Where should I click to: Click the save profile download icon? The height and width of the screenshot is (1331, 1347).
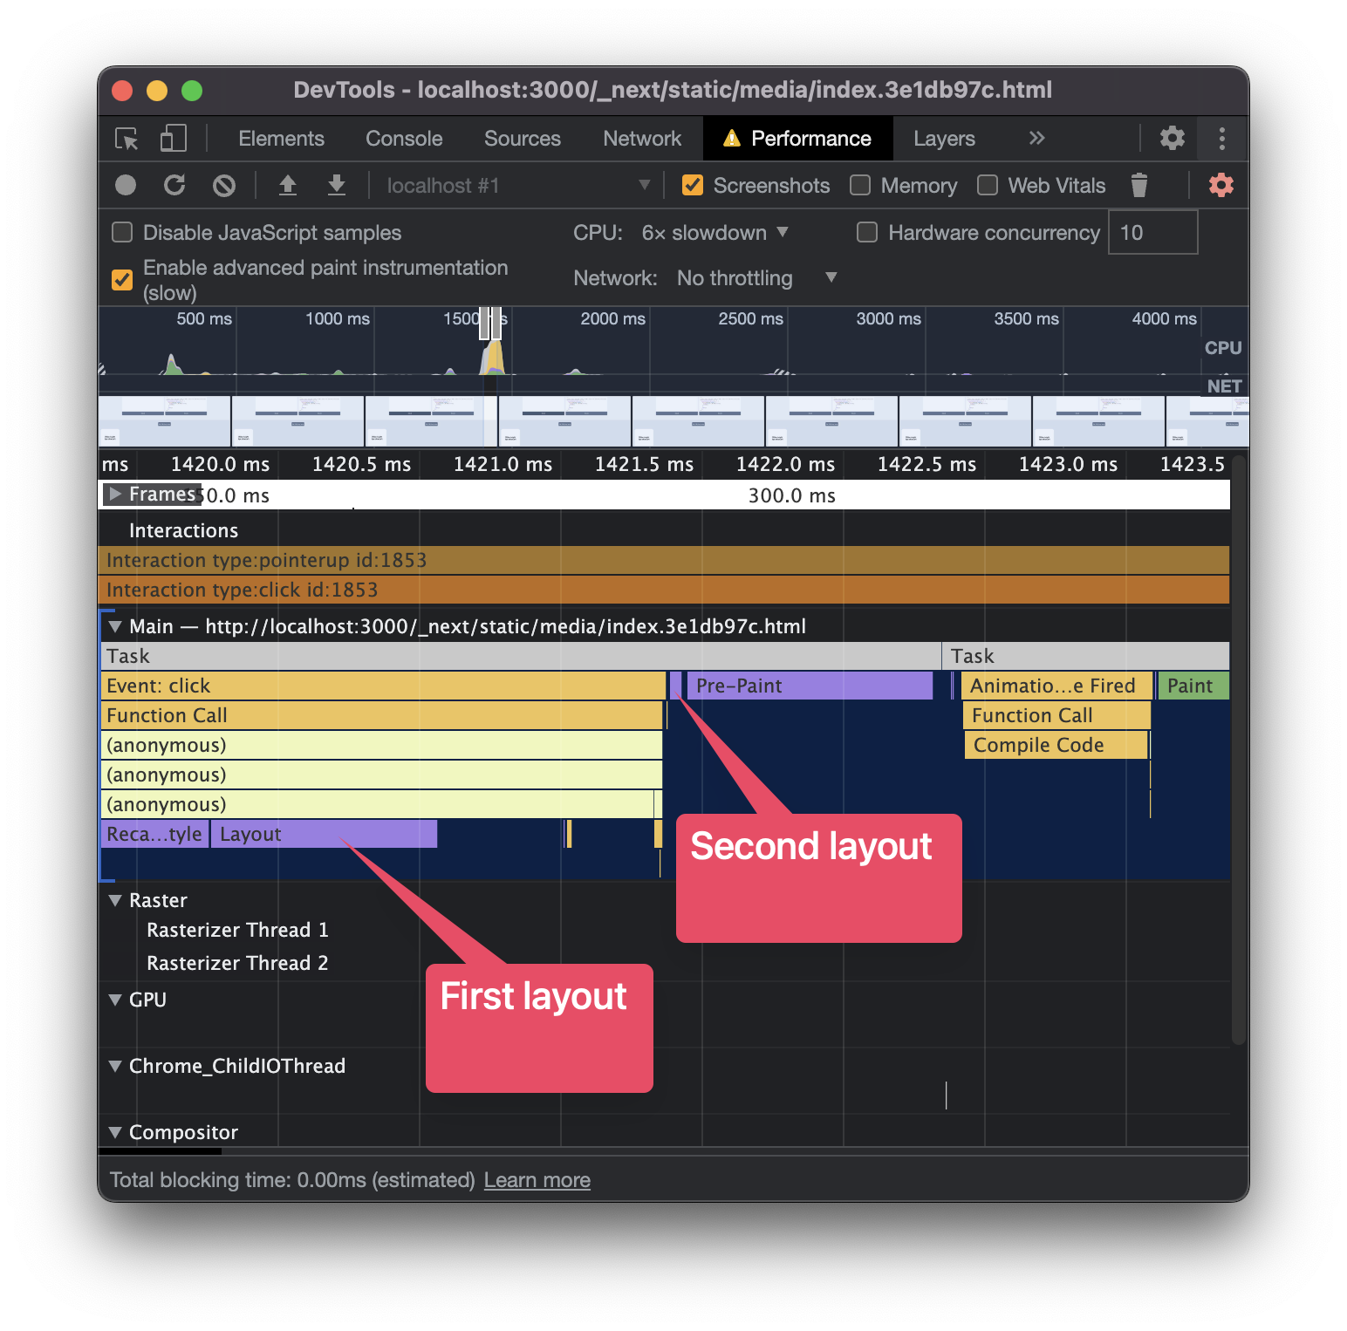click(x=337, y=185)
